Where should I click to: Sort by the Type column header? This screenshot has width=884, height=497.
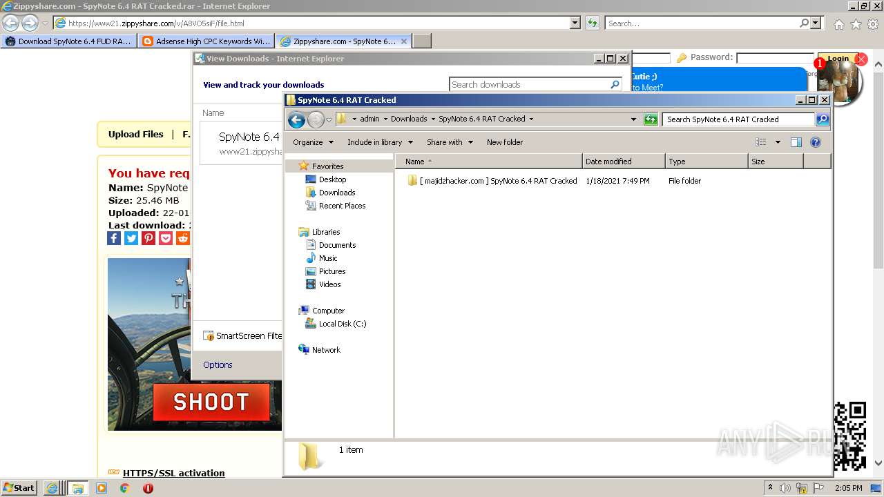coord(707,162)
